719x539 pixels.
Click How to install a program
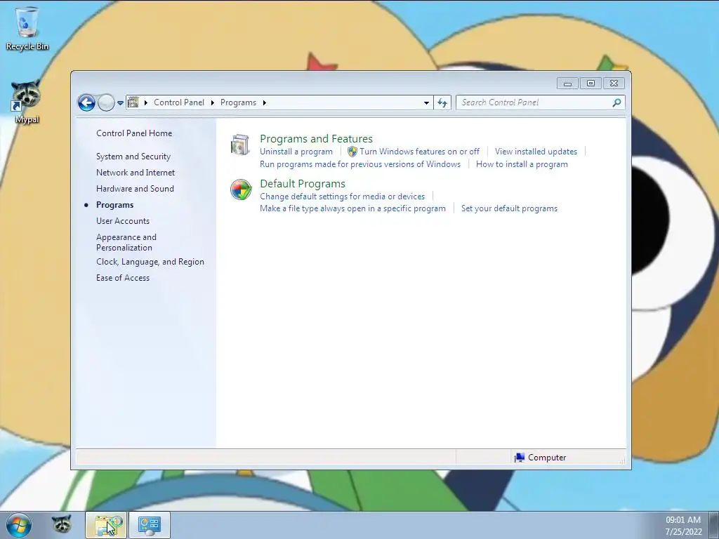click(522, 164)
